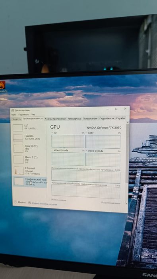Click the 'Меньше' collapse arrow icon

click(x=16, y=202)
